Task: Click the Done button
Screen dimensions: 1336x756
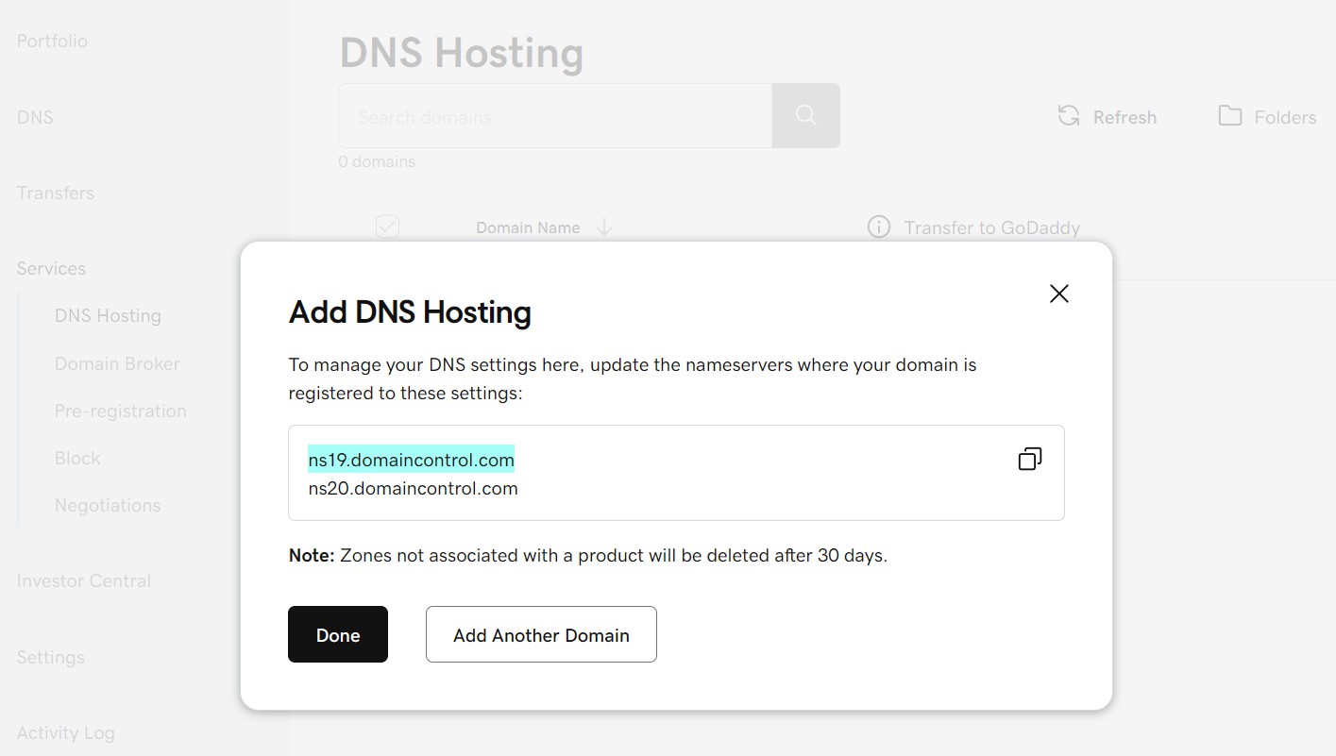Action: 337,634
